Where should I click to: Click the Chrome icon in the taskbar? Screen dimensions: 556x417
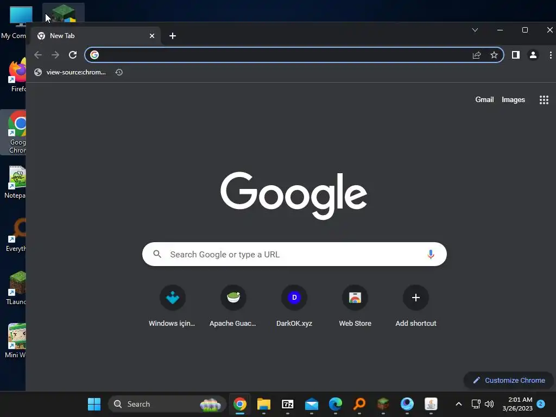tap(239, 404)
